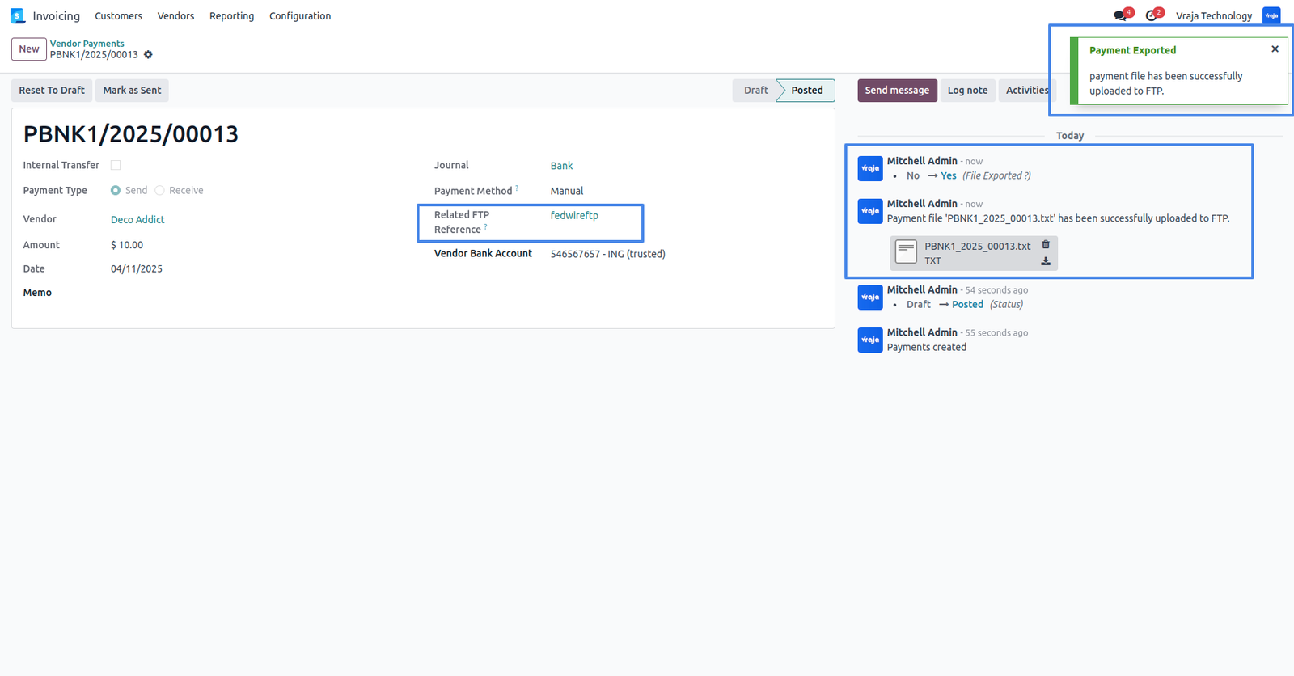
Task: Open the Reporting menu
Action: [x=231, y=16]
